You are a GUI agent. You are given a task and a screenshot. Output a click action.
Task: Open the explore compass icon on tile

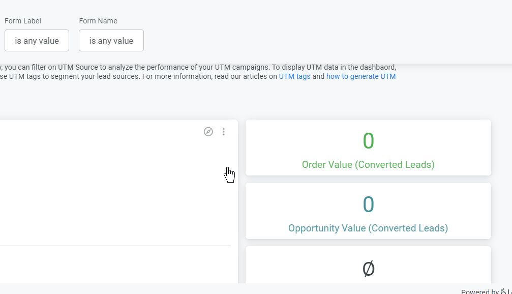coord(208,132)
